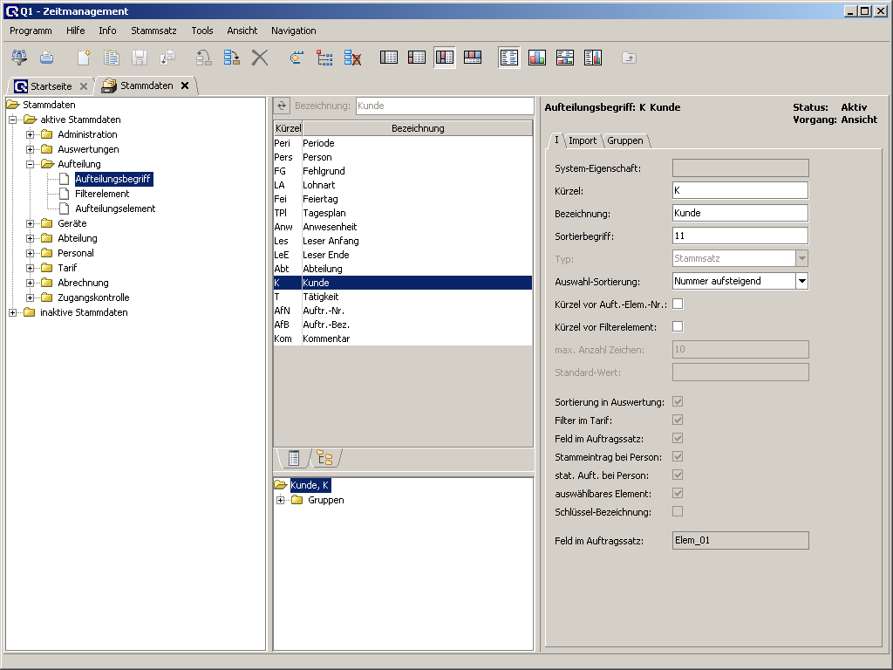This screenshot has height=670, width=893.
Task: Enable Kürzel vor Auft.-Elem.-Nr. checkbox
Action: pyautogui.click(x=678, y=304)
